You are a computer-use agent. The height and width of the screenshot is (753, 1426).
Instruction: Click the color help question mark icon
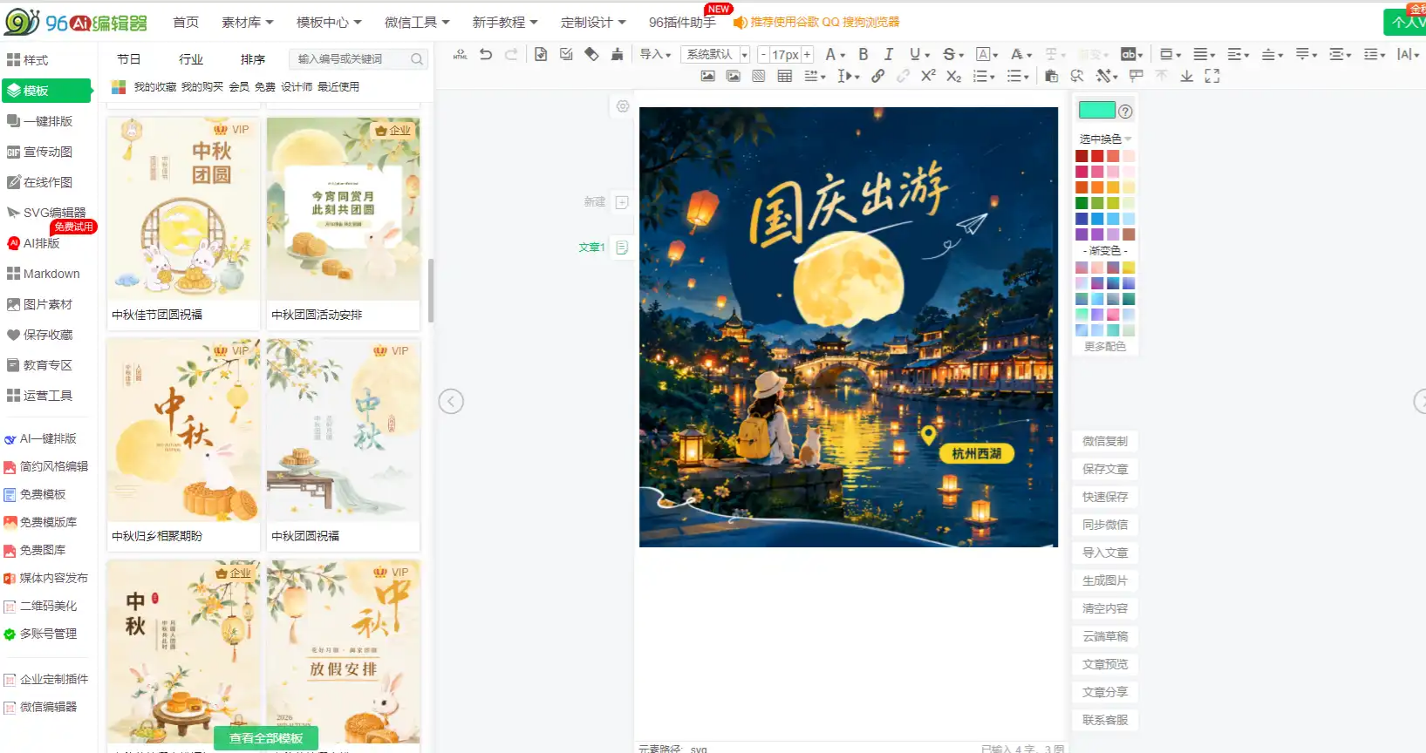coord(1126,112)
